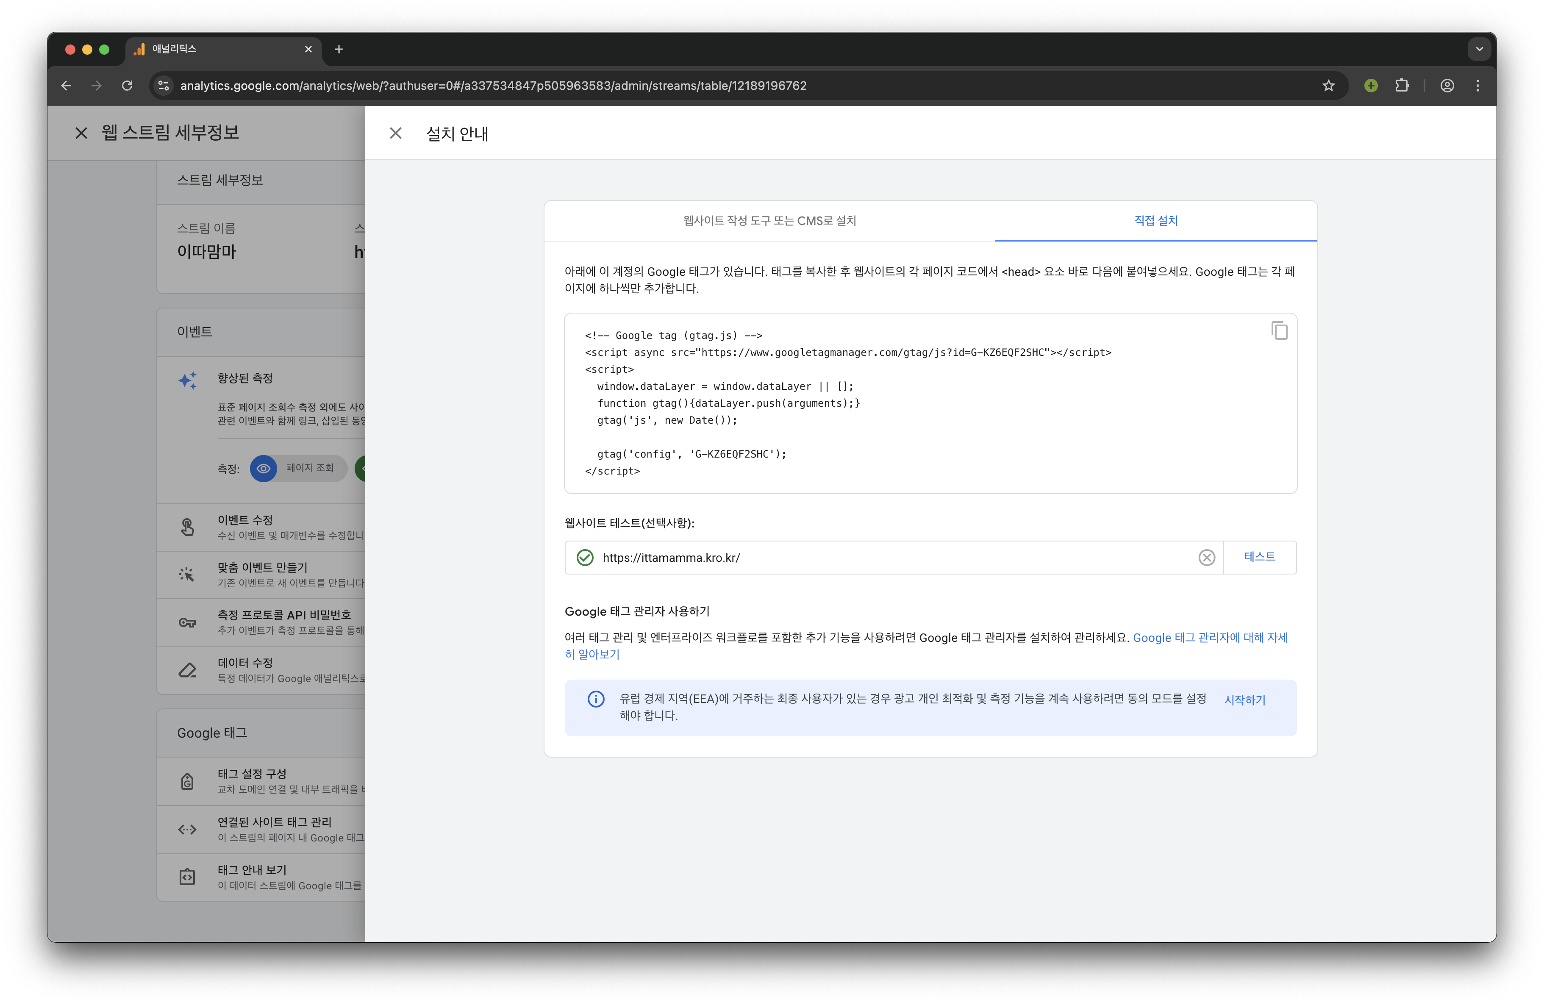The width and height of the screenshot is (1544, 1005).
Task: Clear the website test URL field
Action: (x=1206, y=557)
